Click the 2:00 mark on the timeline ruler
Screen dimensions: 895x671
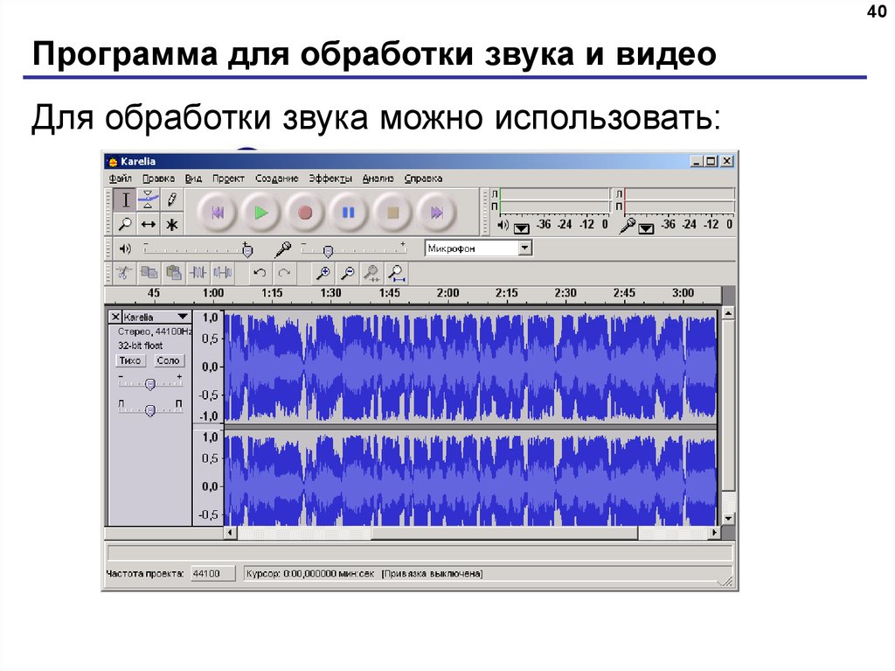pos(448,293)
